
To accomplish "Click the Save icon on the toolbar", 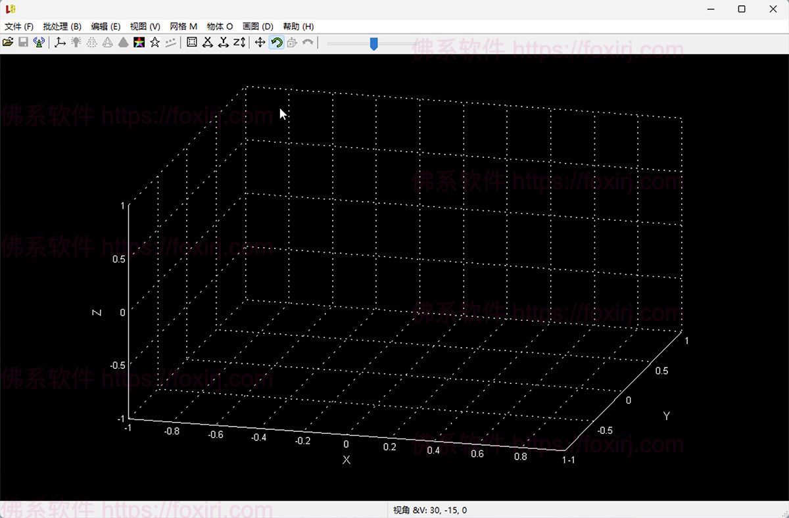I will [x=24, y=42].
